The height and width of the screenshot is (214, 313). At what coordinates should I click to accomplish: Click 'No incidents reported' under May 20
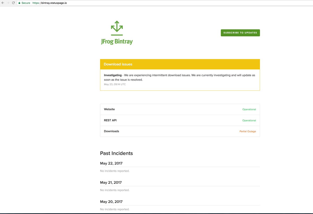coord(115,209)
